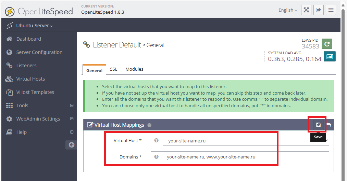
Task: Click the OpenLiteSpeed 1.8.3 version text
Action: click(102, 12)
